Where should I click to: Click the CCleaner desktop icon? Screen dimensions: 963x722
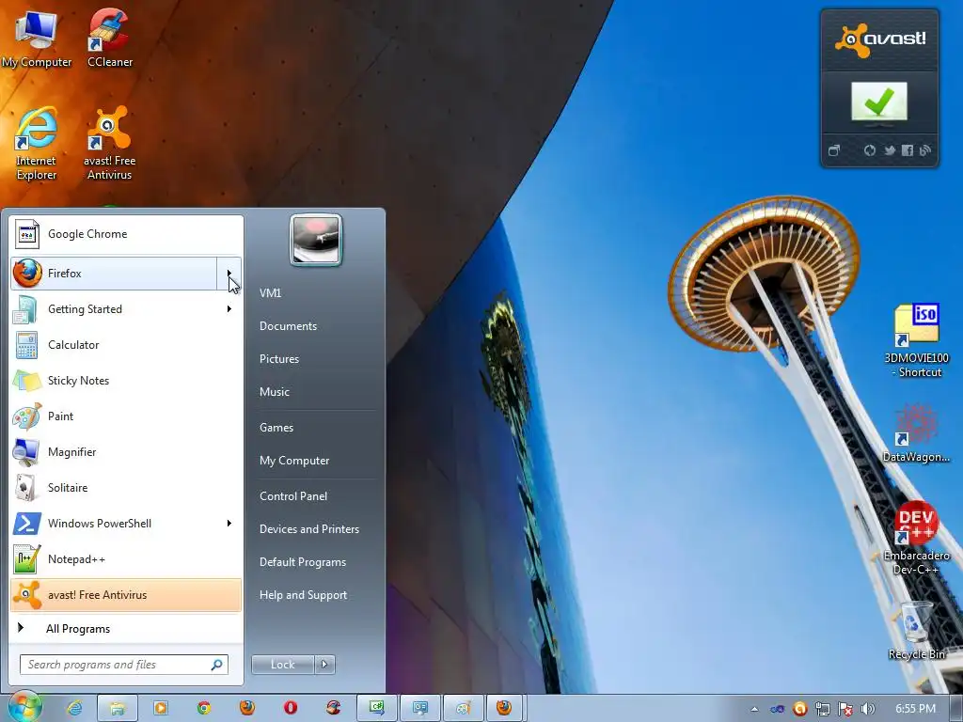click(109, 39)
